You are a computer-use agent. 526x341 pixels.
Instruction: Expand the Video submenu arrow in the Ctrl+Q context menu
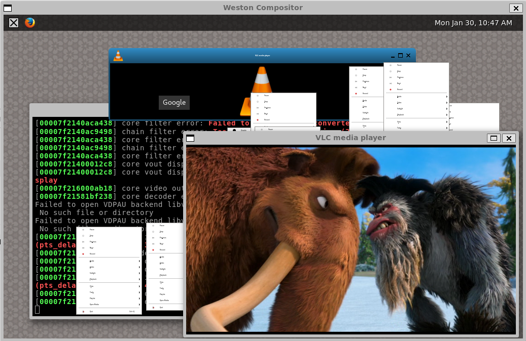click(x=139, y=267)
